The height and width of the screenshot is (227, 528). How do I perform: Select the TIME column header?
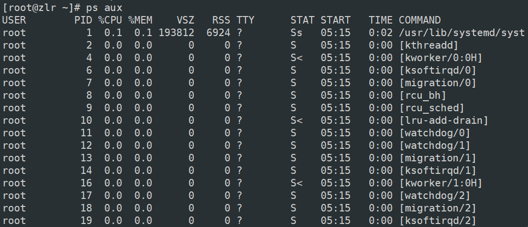pyautogui.click(x=381, y=20)
